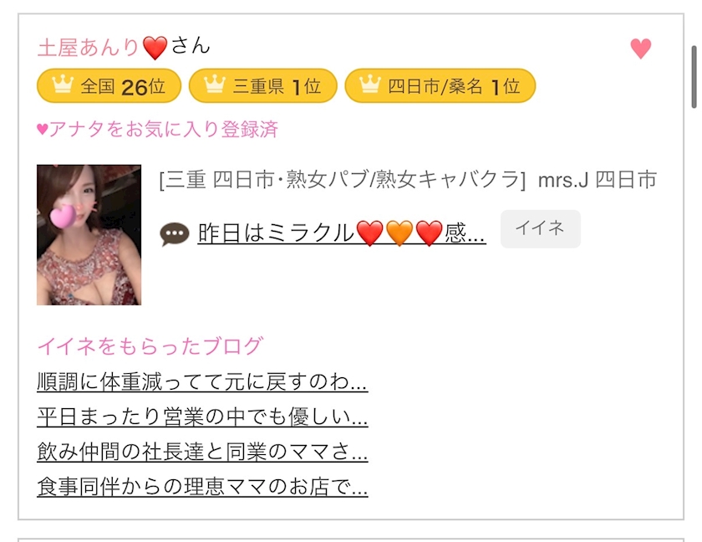Open the 全国 26位 ranking badge
This screenshot has width=702, height=542.
(109, 85)
